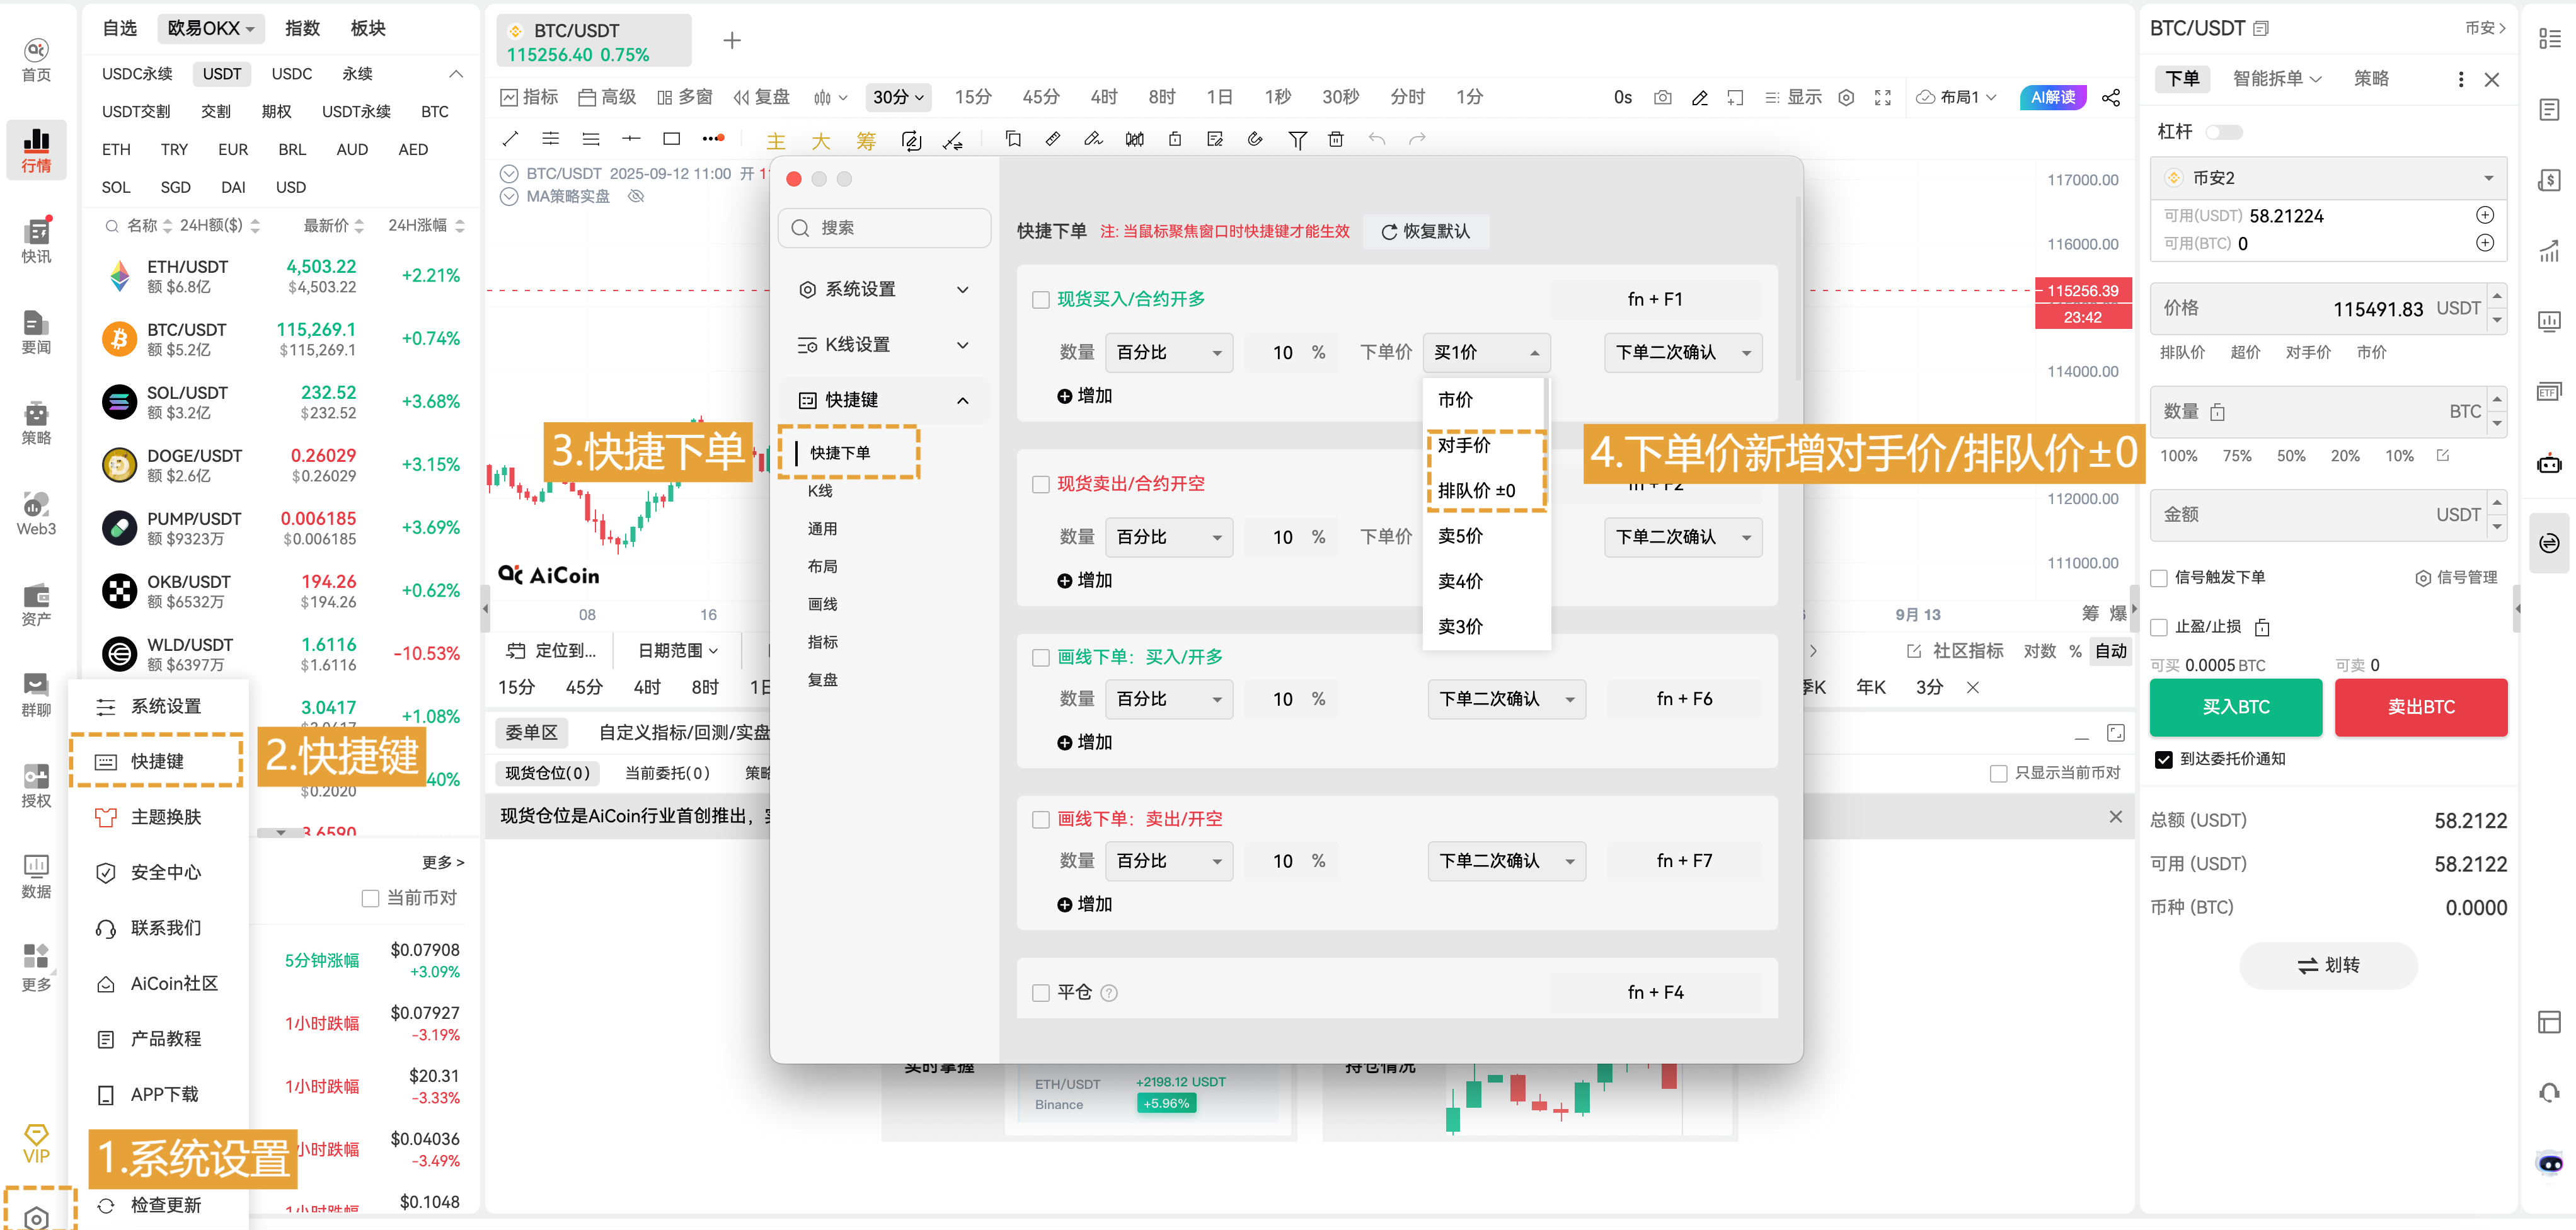The width and height of the screenshot is (2576, 1230).
Task: Click 恢复默认 restore default button
Action: (1425, 231)
